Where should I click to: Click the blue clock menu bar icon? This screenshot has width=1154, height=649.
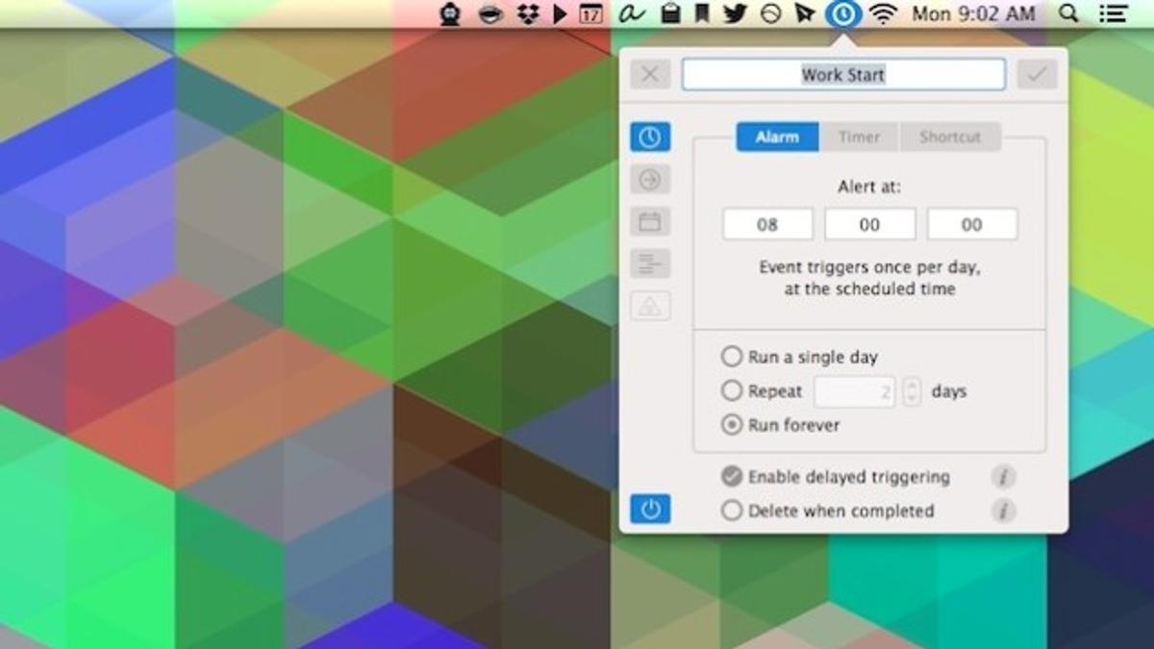coord(843,13)
